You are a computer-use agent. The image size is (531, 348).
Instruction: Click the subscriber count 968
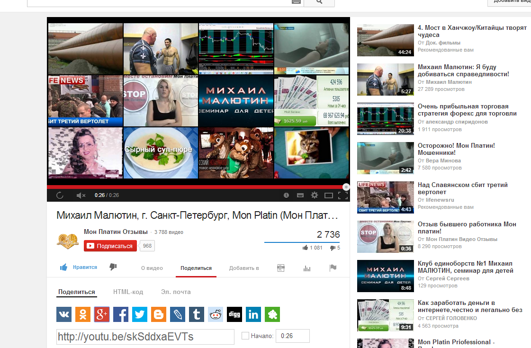[147, 246]
